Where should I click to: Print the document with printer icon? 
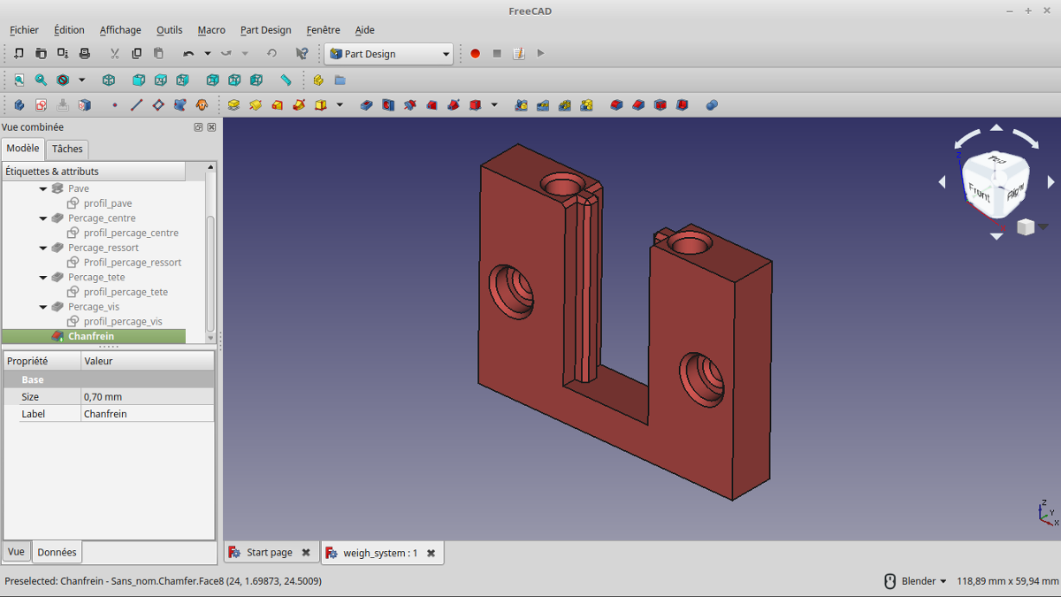click(x=85, y=53)
